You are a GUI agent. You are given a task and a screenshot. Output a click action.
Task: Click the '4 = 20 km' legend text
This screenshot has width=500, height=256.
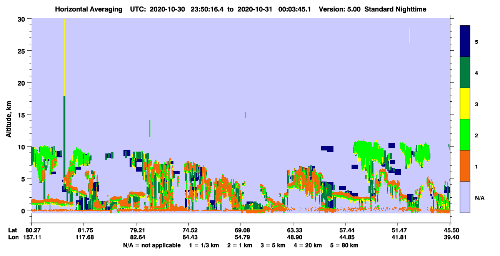pos(308,245)
